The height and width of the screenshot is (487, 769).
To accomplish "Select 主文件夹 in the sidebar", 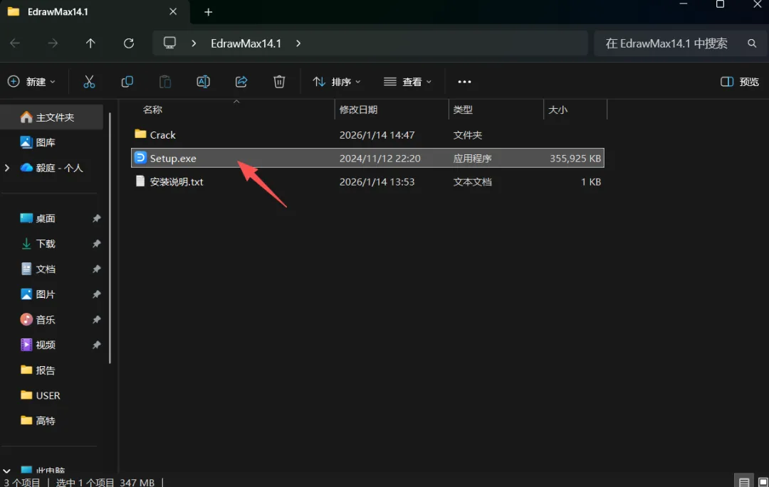I will (52, 117).
